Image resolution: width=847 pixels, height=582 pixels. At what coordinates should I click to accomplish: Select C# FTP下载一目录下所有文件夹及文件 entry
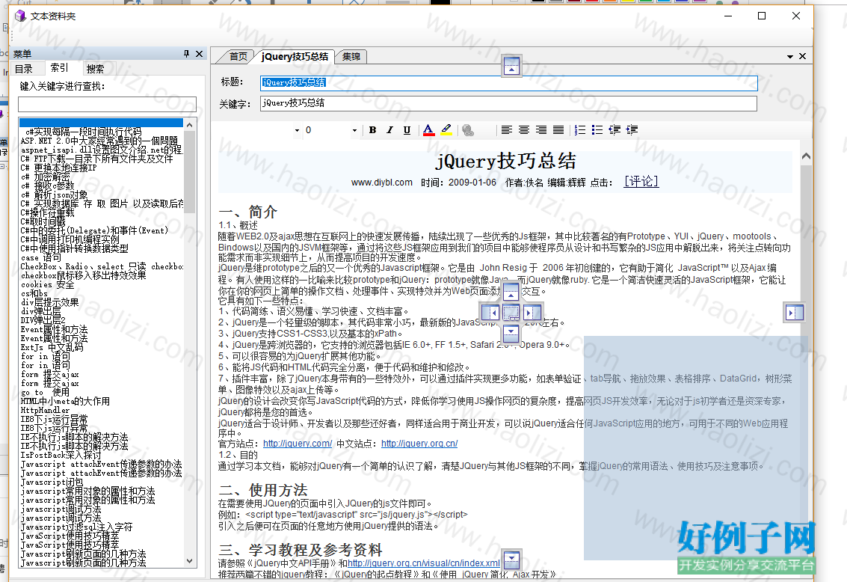(x=96, y=159)
